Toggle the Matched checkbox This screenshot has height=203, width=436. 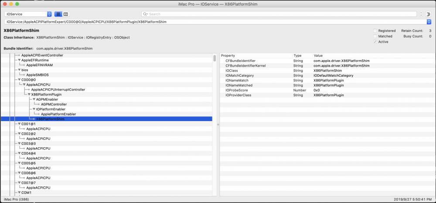pos(375,36)
